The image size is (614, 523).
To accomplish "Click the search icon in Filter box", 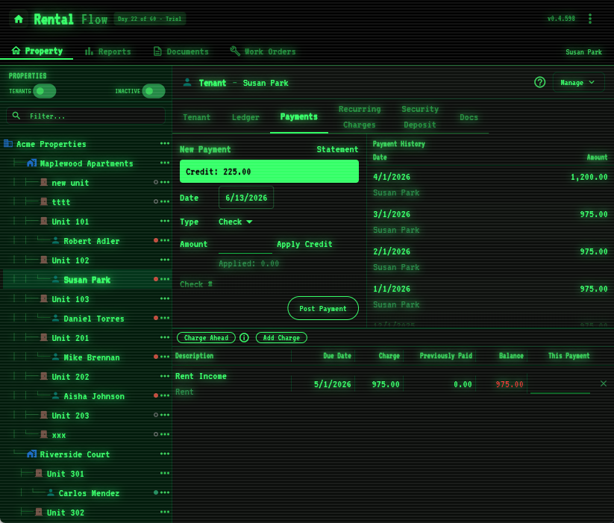I will click(16, 116).
